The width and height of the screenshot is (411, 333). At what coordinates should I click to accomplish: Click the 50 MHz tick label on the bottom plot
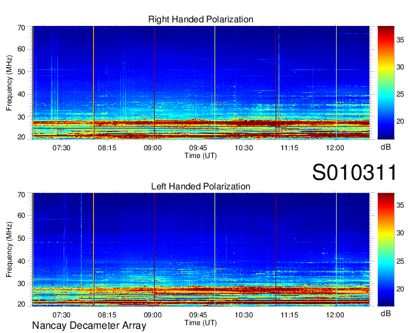[x=21, y=238]
